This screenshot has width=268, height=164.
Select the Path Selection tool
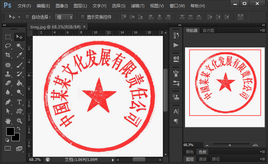[x=8, y=111]
